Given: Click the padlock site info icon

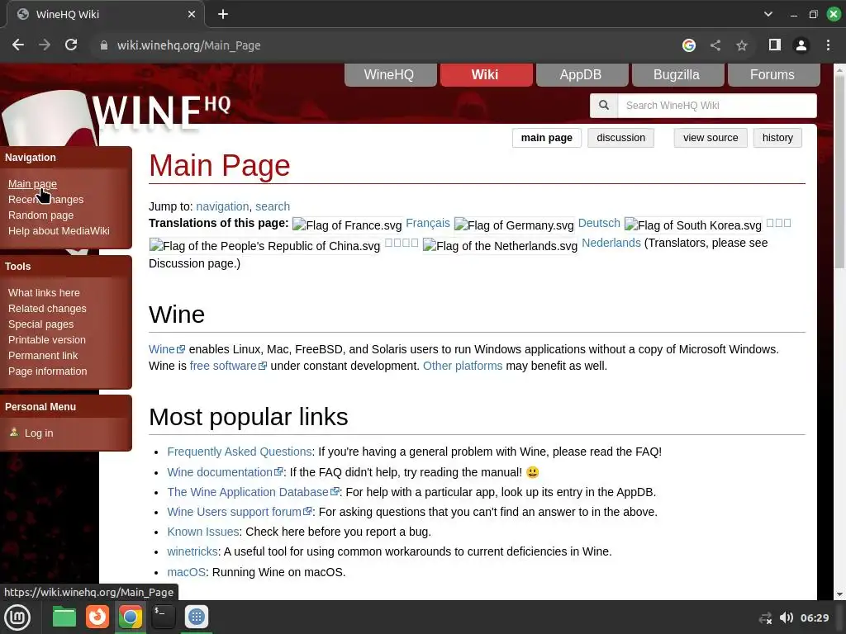Looking at the screenshot, I should (x=103, y=45).
